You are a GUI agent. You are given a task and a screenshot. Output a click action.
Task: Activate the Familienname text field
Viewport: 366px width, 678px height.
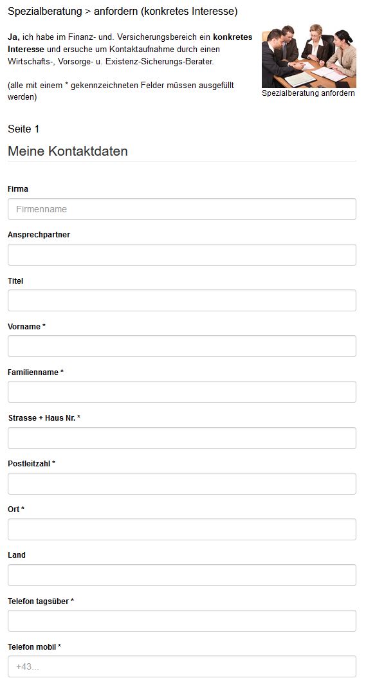click(x=181, y=392)
